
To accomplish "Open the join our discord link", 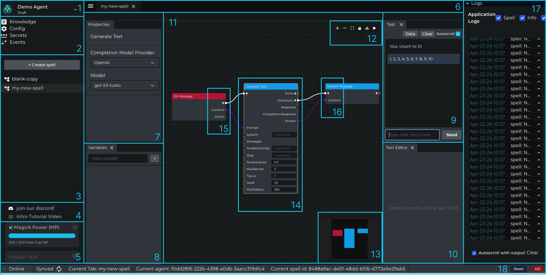I will pyautogui.click(x=35, y=208).
